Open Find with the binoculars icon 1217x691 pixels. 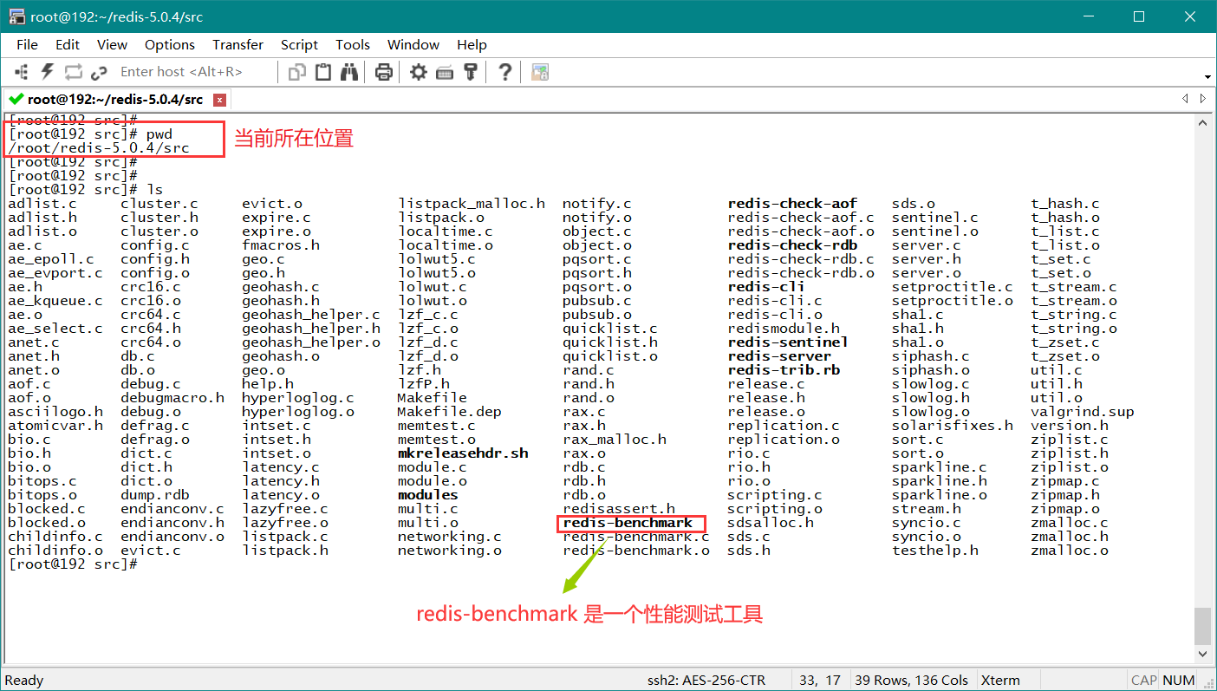click(x=349, y=72)
